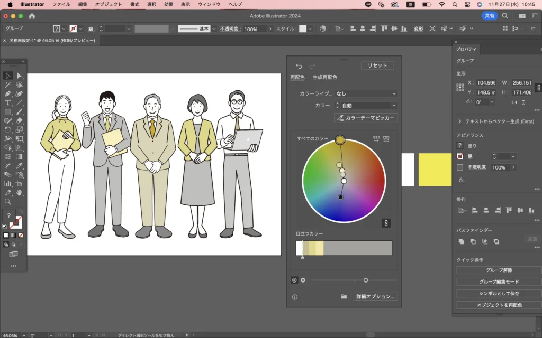Click the リセット button
Viewport: 542px width, 338px height.
377,65
